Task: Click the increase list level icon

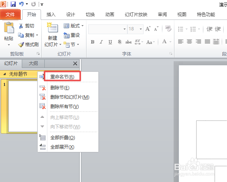Action: (218, 29)
